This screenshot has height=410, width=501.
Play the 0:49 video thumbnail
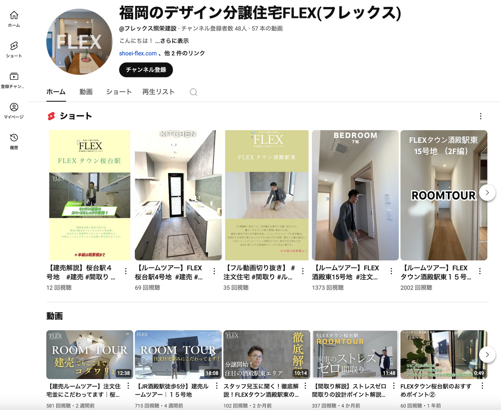[x=444, y=354]
